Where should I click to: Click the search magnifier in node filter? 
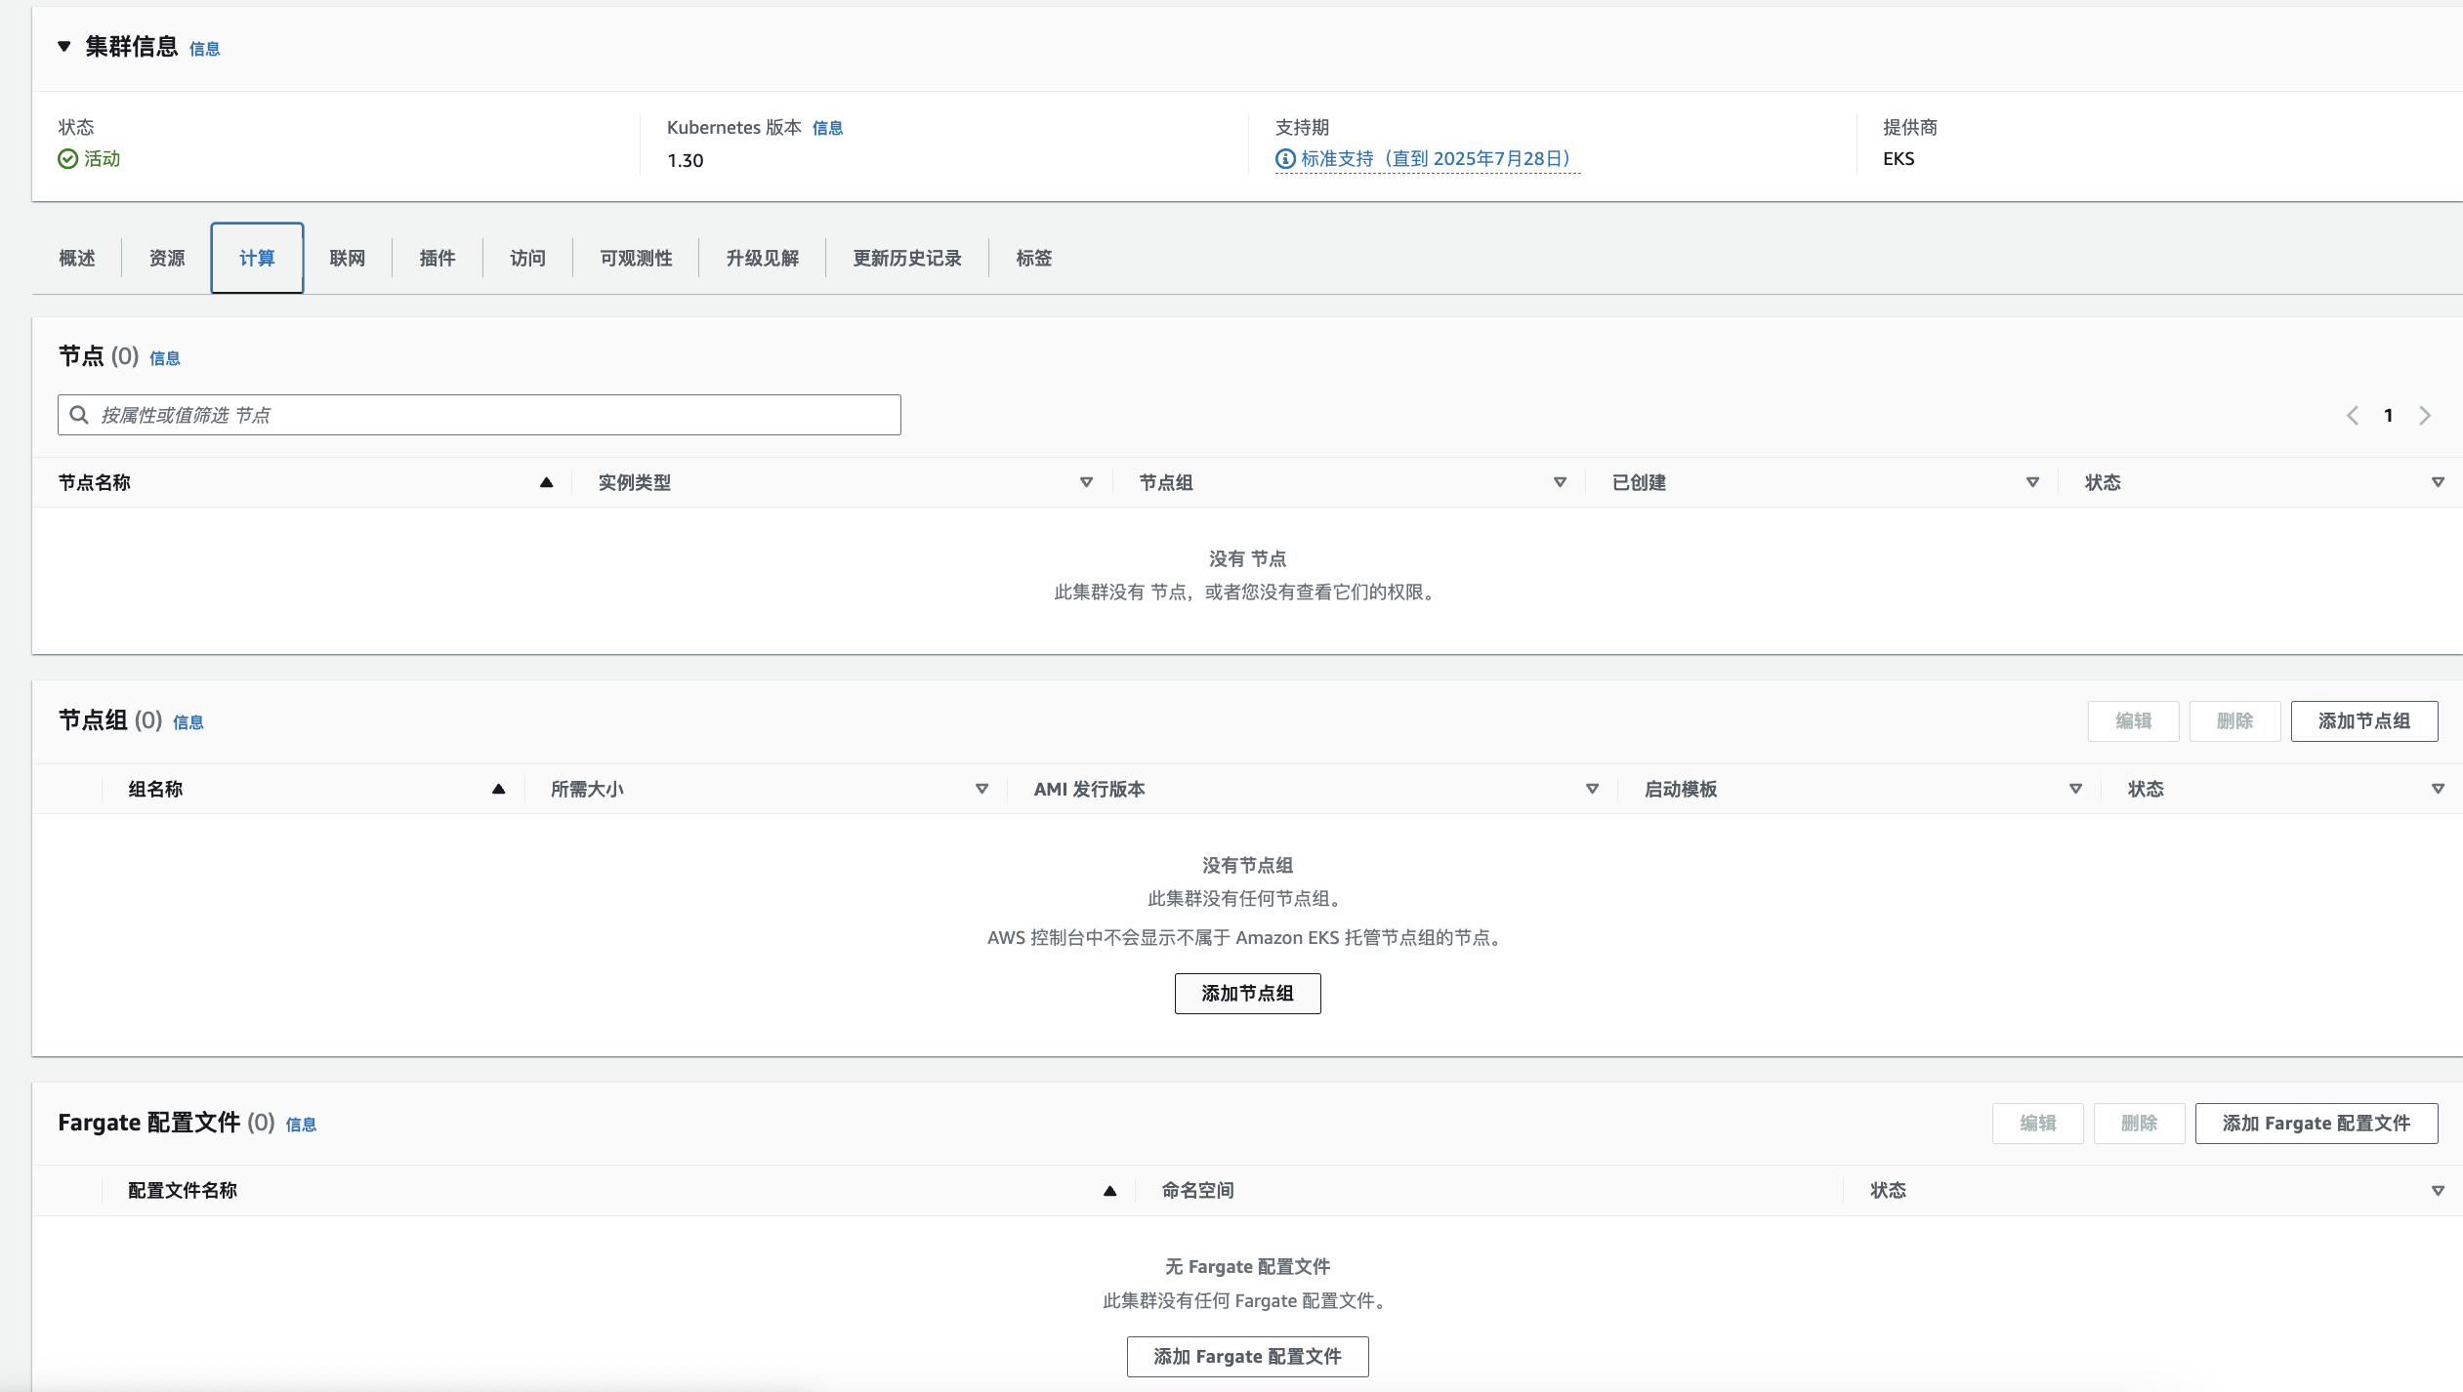click(79, 415)
